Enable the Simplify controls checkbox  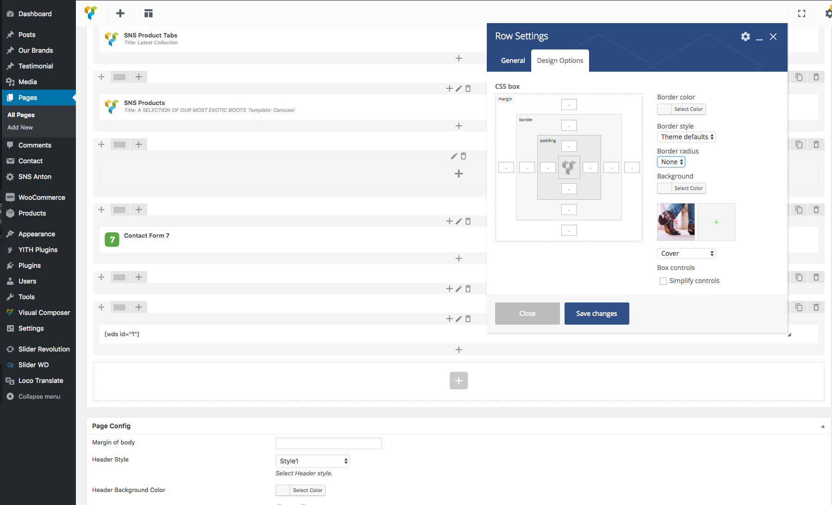[663, 281]
